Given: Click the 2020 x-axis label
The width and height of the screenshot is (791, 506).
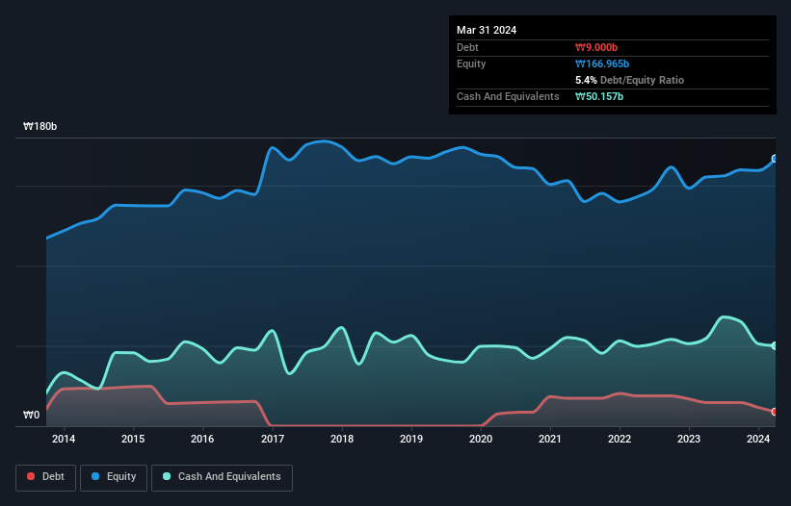Looking at the screenshot, I should point(481,439).
